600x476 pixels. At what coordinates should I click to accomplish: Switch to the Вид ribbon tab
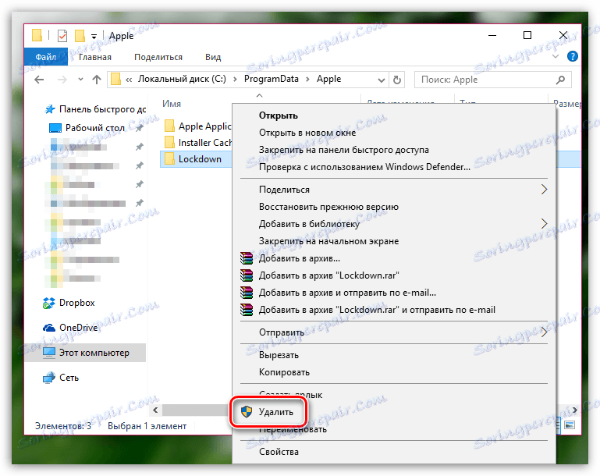click(x=213, y=57)
